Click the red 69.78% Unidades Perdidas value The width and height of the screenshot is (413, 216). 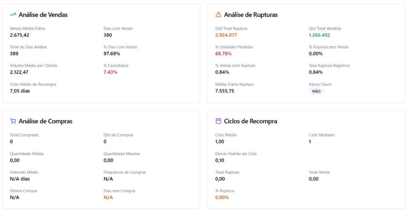coord(223,54)
